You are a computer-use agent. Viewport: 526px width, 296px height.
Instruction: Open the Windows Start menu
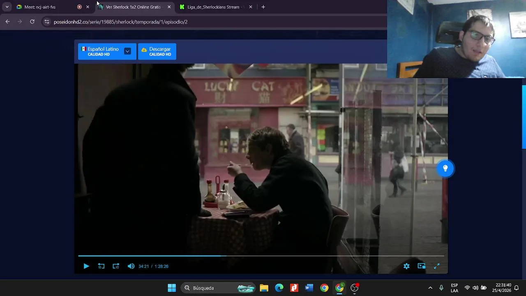pyautogui.click(x=172, y=288)
